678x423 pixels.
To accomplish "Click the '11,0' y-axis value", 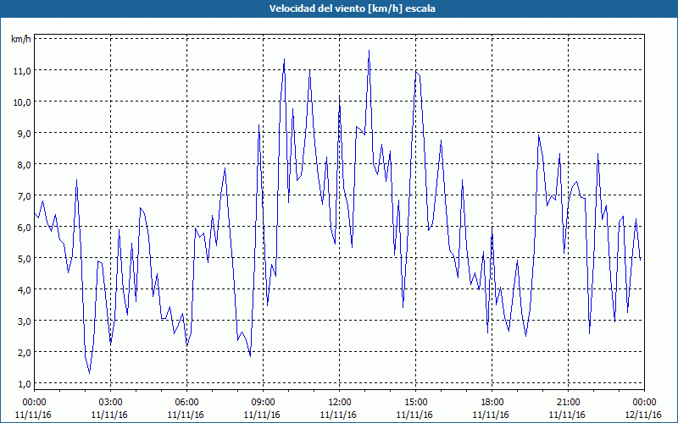I will pos(21,71).
